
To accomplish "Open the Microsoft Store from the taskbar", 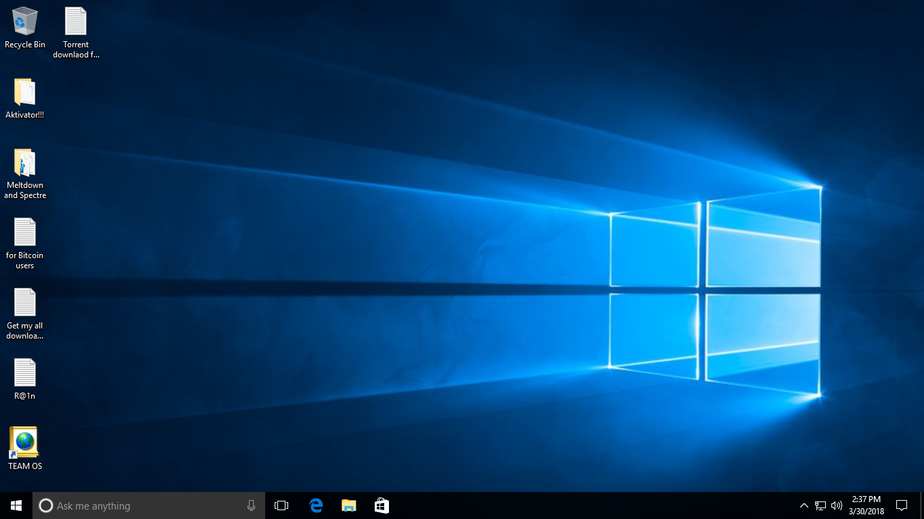I will point(382,505).
